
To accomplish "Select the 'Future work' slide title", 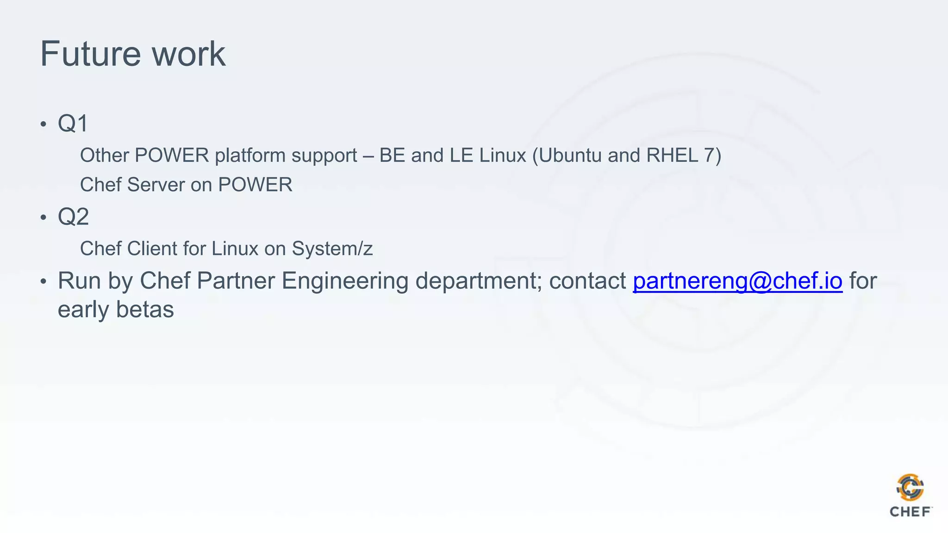I will coord(133,54).
